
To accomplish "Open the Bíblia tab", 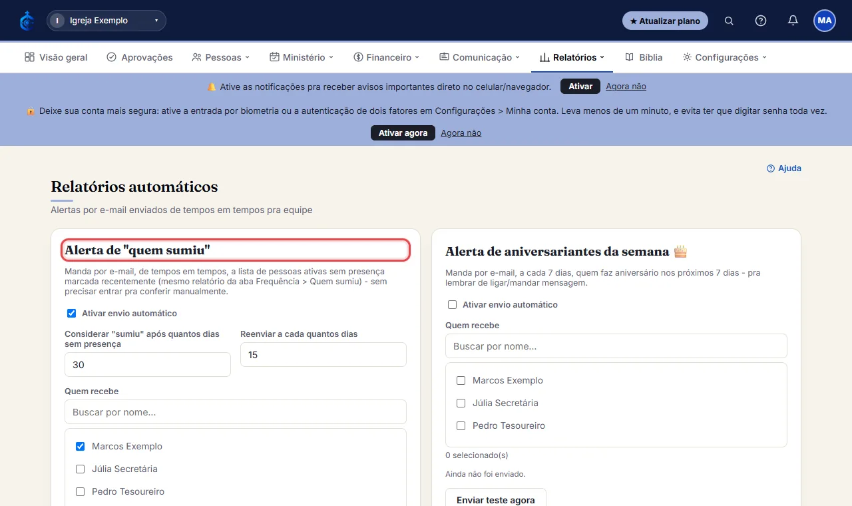I will 644,57.
